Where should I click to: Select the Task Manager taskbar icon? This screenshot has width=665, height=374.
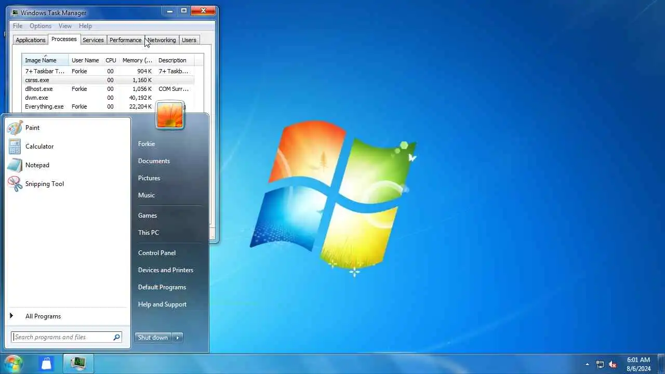(x=78, y=364)
